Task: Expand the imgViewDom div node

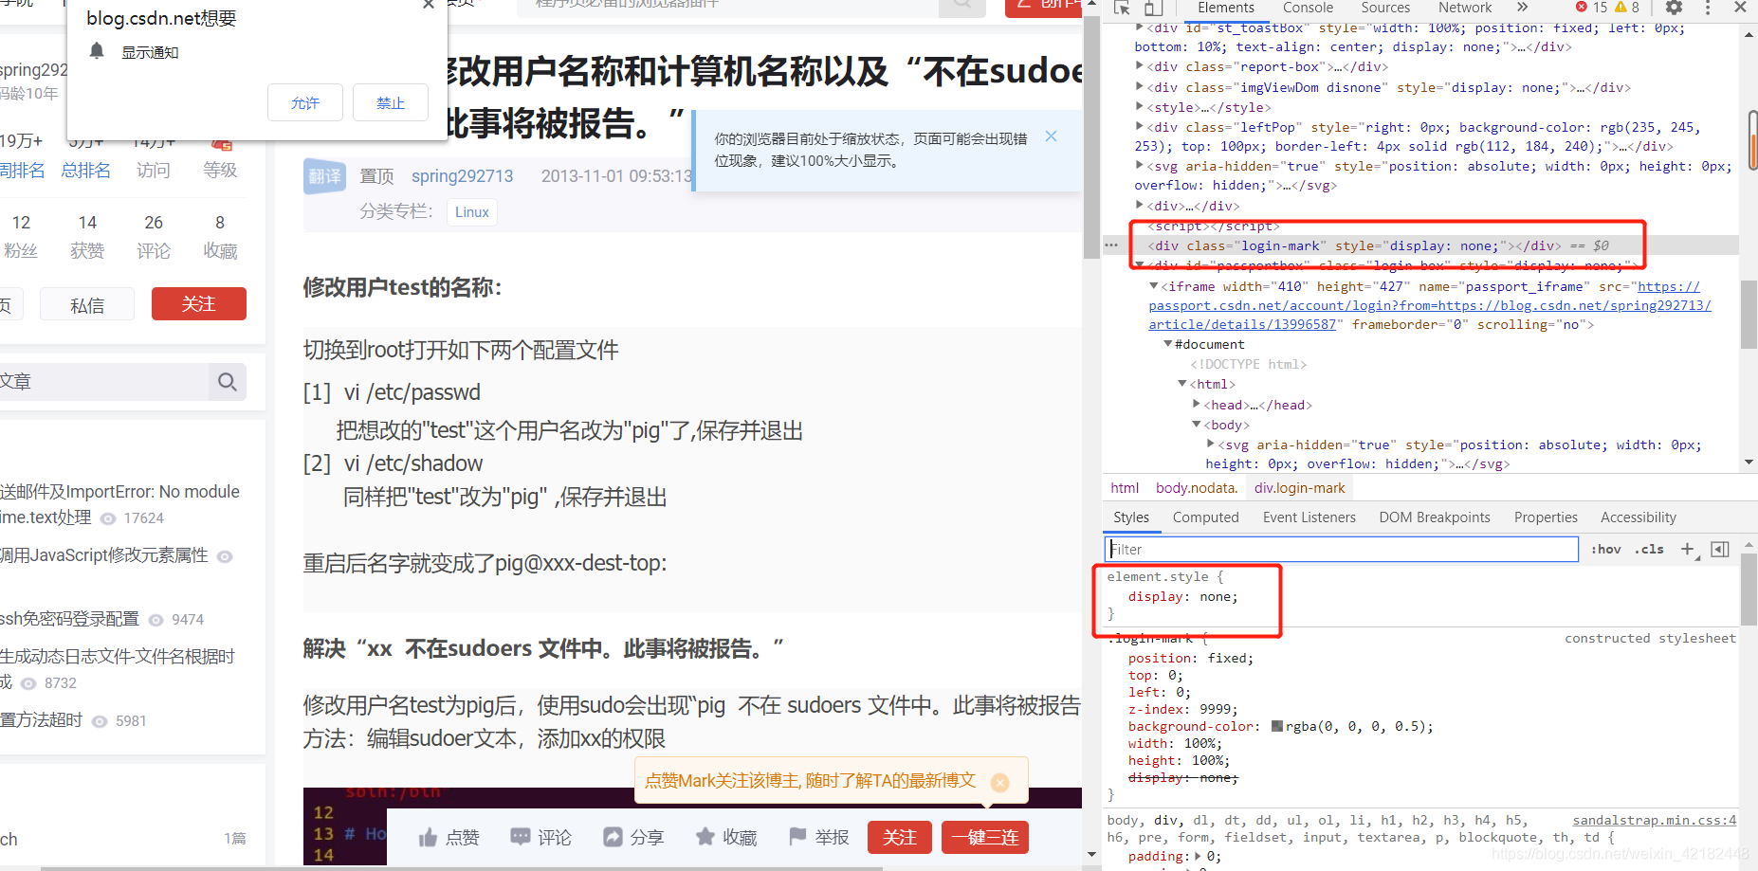Action: tap(1140, 87)
